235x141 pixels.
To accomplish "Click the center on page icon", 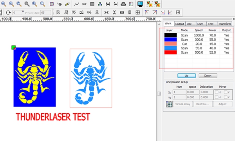I will (x=178, y=12).
